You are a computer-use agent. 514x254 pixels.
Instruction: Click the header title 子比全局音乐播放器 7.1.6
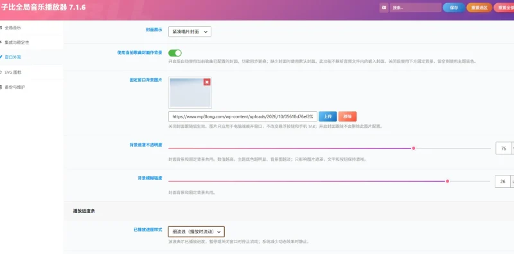pos(43,8)
